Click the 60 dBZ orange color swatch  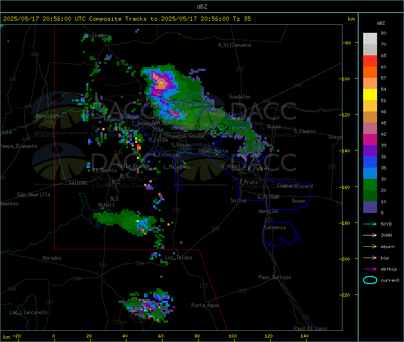370,72
